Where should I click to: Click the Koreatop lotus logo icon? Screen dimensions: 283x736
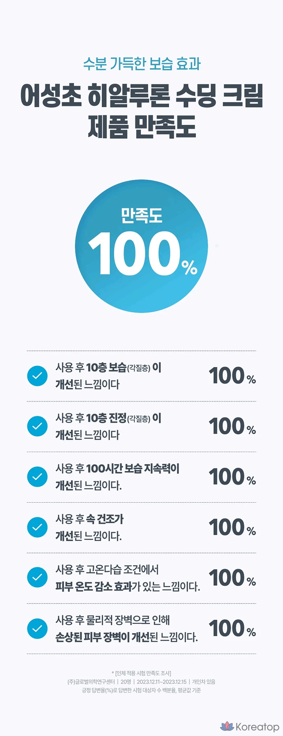pyautogui.click(x=227, y=726)
